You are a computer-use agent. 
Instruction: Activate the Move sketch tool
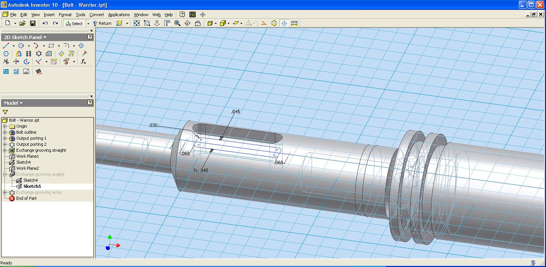(x=16, y=62)
